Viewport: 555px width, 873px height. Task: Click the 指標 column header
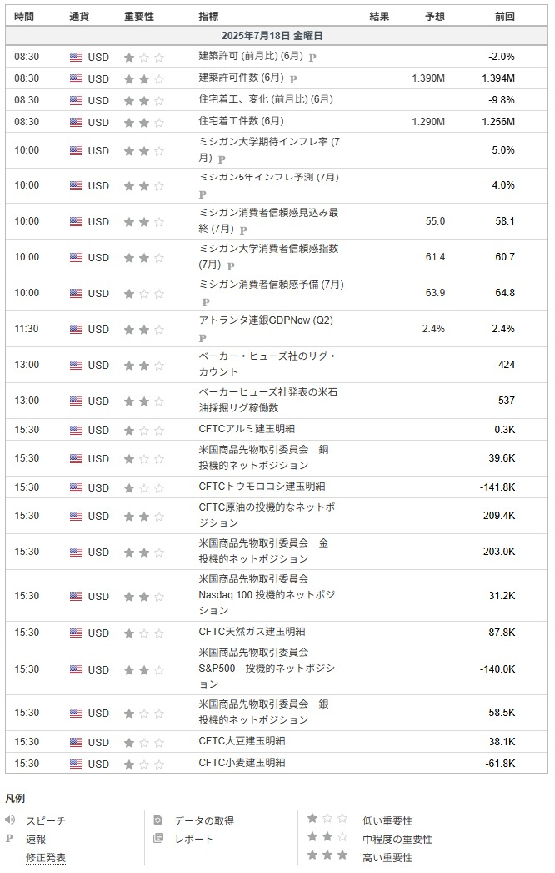[x=208, y=17]
